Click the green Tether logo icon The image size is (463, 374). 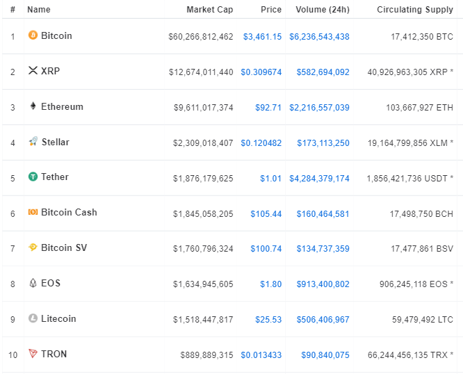[x=33, y=177]
